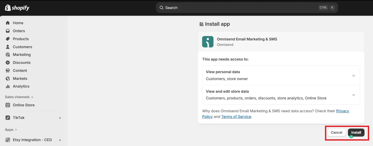Click the dot beside TikTok
Image resolution: width=373 pixels, height=146 pixels.
(60, 118)
